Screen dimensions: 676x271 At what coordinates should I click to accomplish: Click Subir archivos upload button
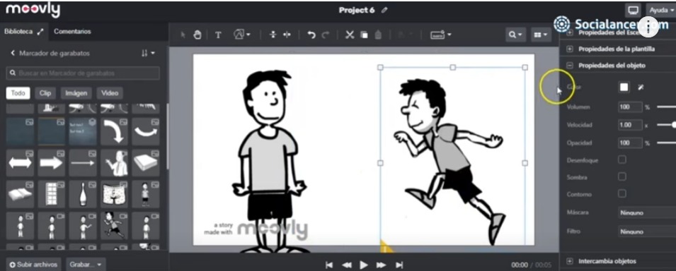click(x=34, y=265)
